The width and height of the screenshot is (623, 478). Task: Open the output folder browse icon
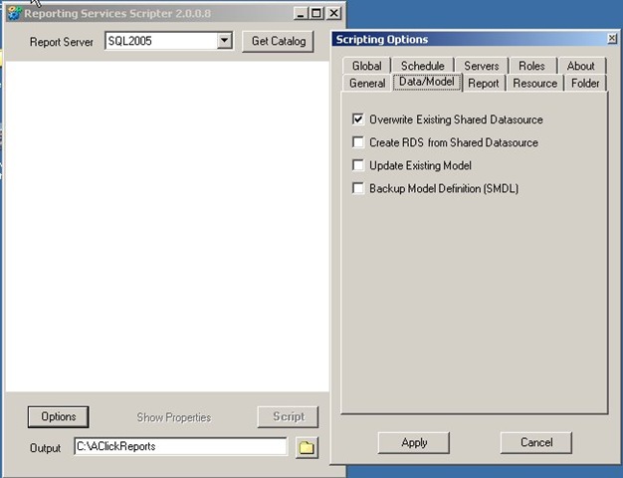pyautogui.click(x=307, y=447)
